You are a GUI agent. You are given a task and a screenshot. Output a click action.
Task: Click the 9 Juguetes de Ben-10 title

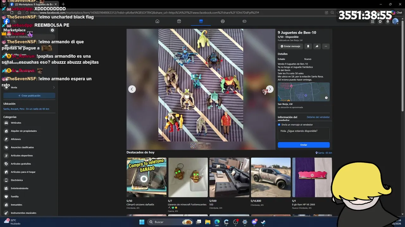pyautogui.click(x=297, y=32)
